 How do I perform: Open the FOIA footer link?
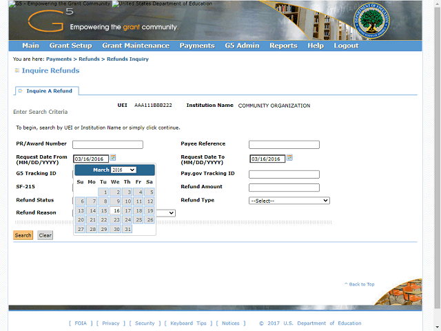coord(81,323)
